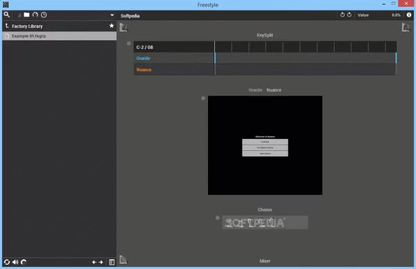
Task: Open the search magnifier in the browser toolbar
Action: [7, 15]
